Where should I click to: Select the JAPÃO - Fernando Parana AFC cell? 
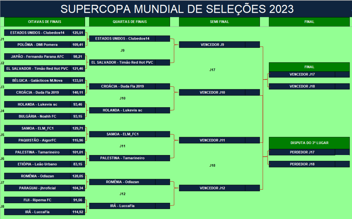(x=38, y=56)
